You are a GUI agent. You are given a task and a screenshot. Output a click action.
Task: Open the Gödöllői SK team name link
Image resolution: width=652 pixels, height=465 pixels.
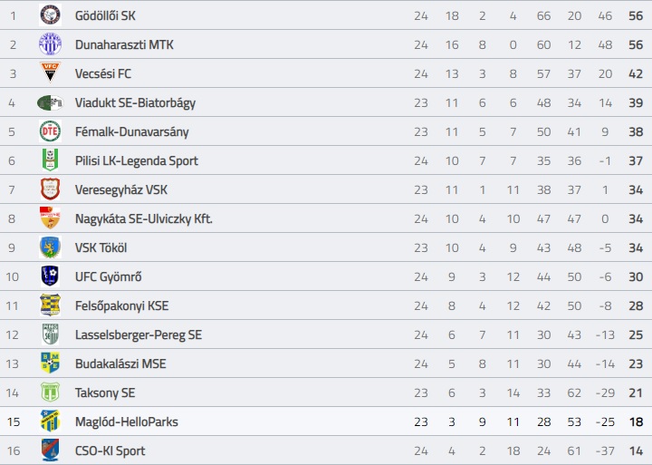[106, 15]
